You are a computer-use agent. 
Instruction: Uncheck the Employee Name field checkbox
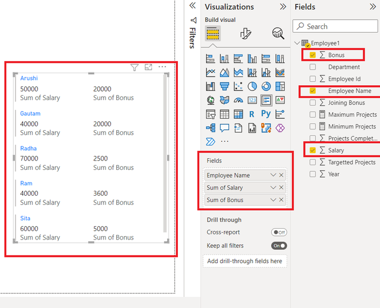tap(313, 90)
